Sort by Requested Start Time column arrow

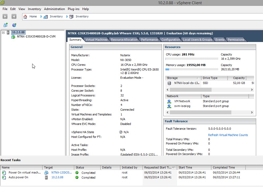click(x=174, y=167)
